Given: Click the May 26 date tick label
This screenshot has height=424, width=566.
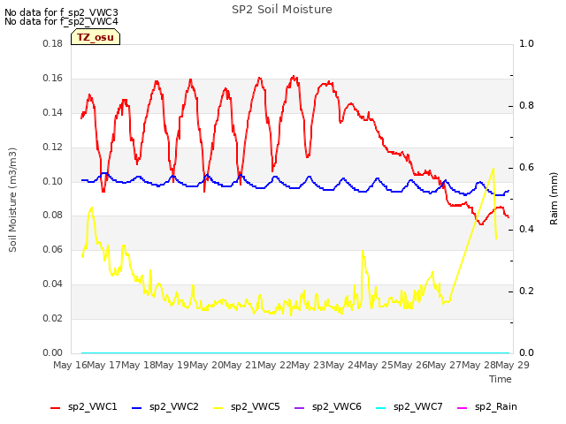Looking at the screenshot, I should [x=410, y=365].
